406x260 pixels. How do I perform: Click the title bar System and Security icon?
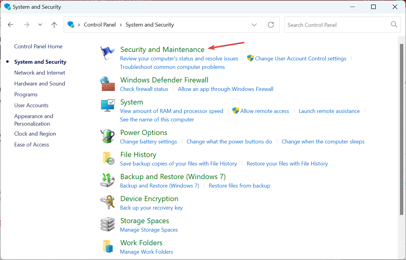point(7,7)
